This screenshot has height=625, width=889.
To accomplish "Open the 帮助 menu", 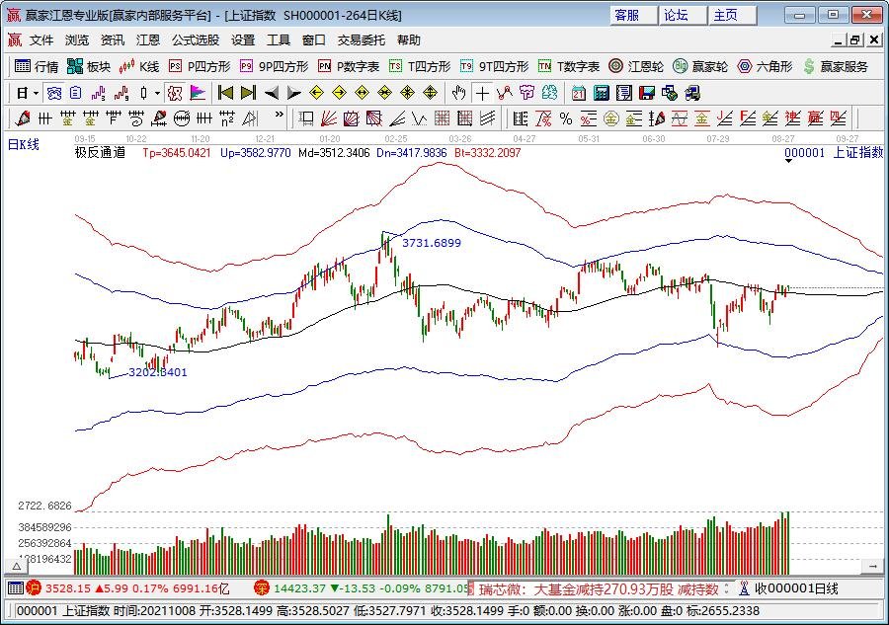I will [409, 40].
